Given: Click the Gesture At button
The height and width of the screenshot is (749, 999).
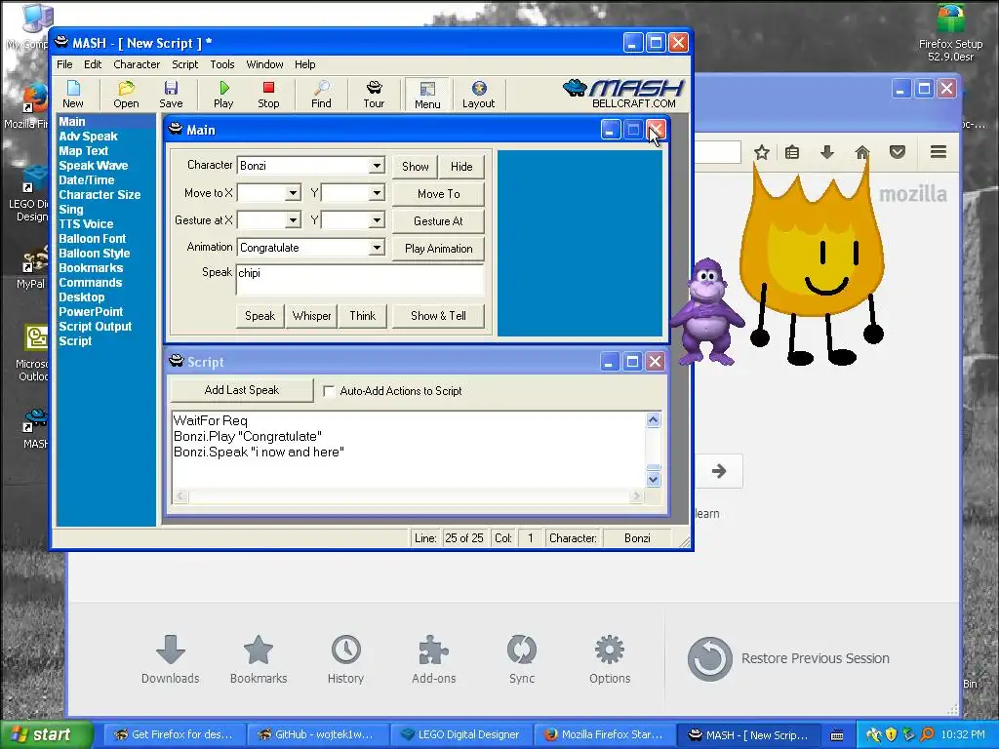Looking at the screenshot, I should point(438,221).
